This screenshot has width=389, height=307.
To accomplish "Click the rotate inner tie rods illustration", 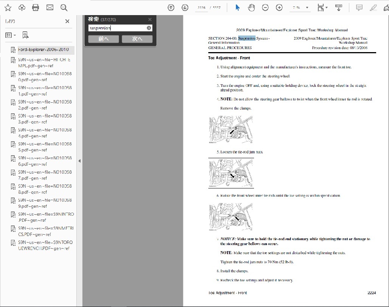I will [x=231, y=217].
